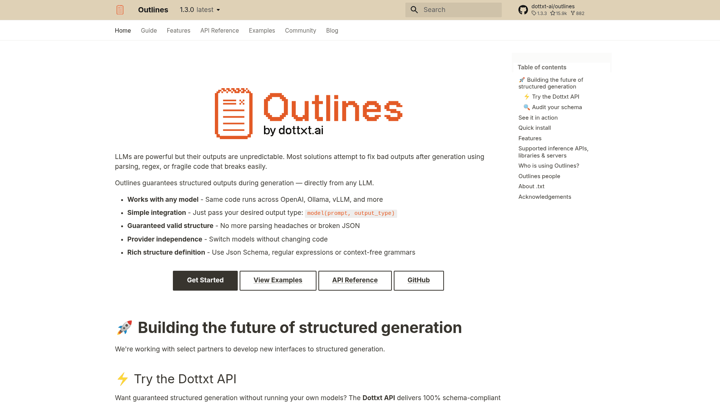
Task: Click the View Examples button
Action: click(x=278, y=280)
